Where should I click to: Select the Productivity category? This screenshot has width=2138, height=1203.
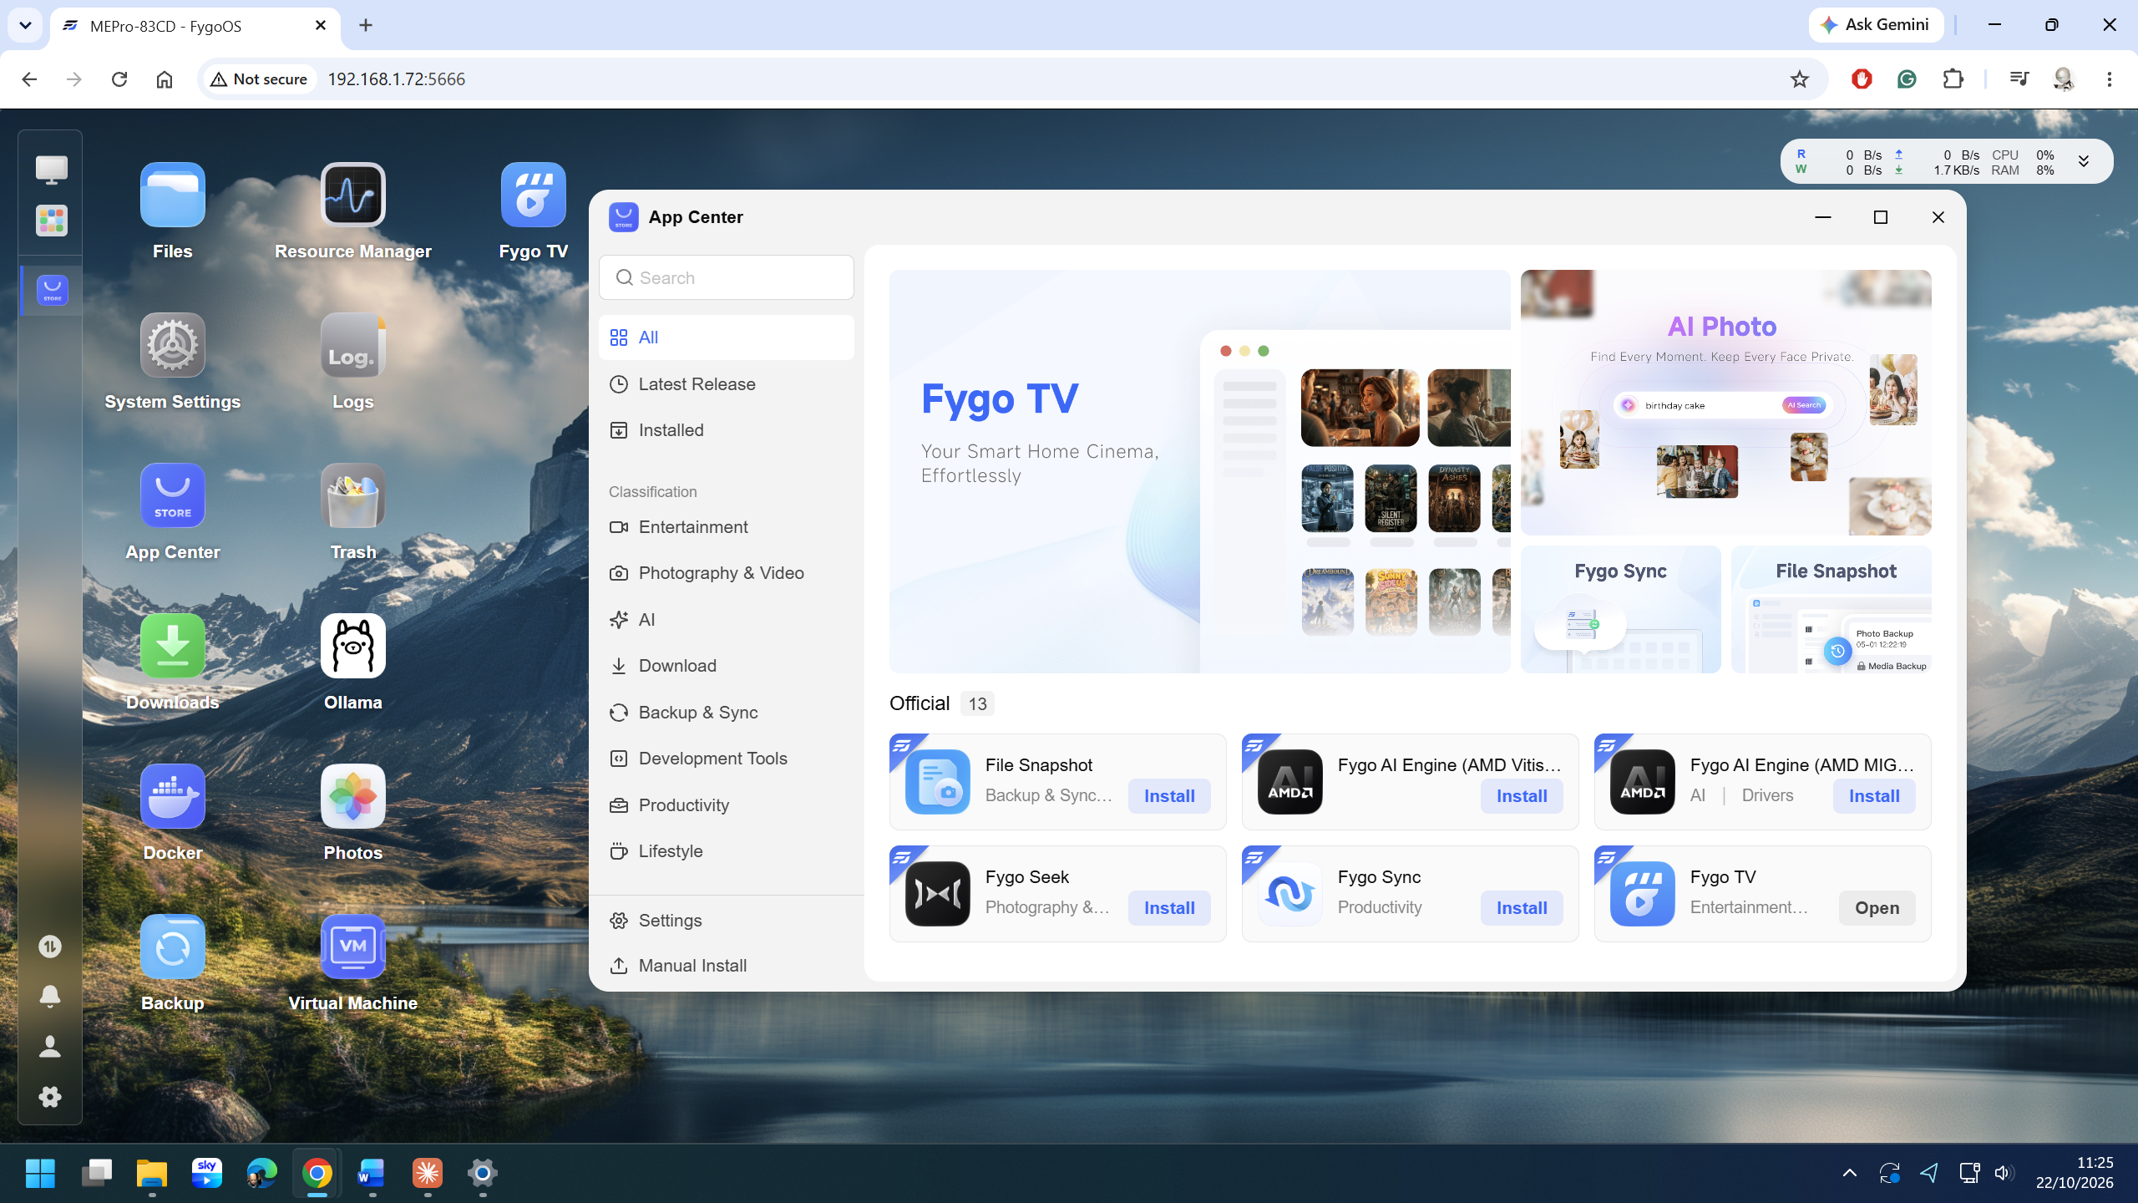pos(726,805)
